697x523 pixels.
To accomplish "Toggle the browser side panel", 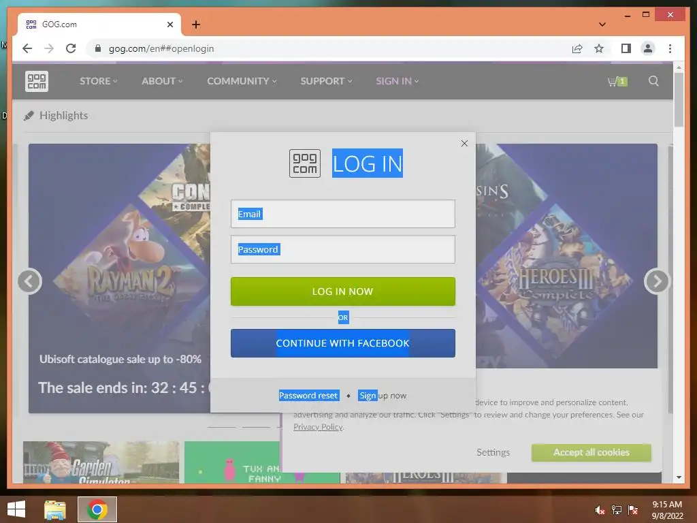I will point(626,48).
